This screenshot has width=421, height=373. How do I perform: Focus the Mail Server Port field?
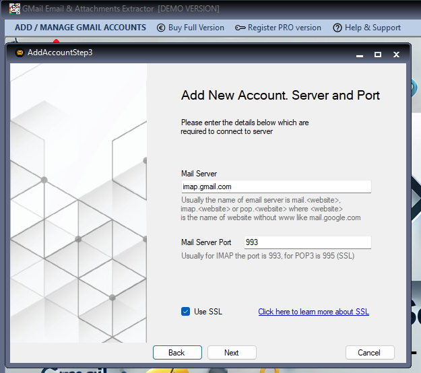[308, 242]
